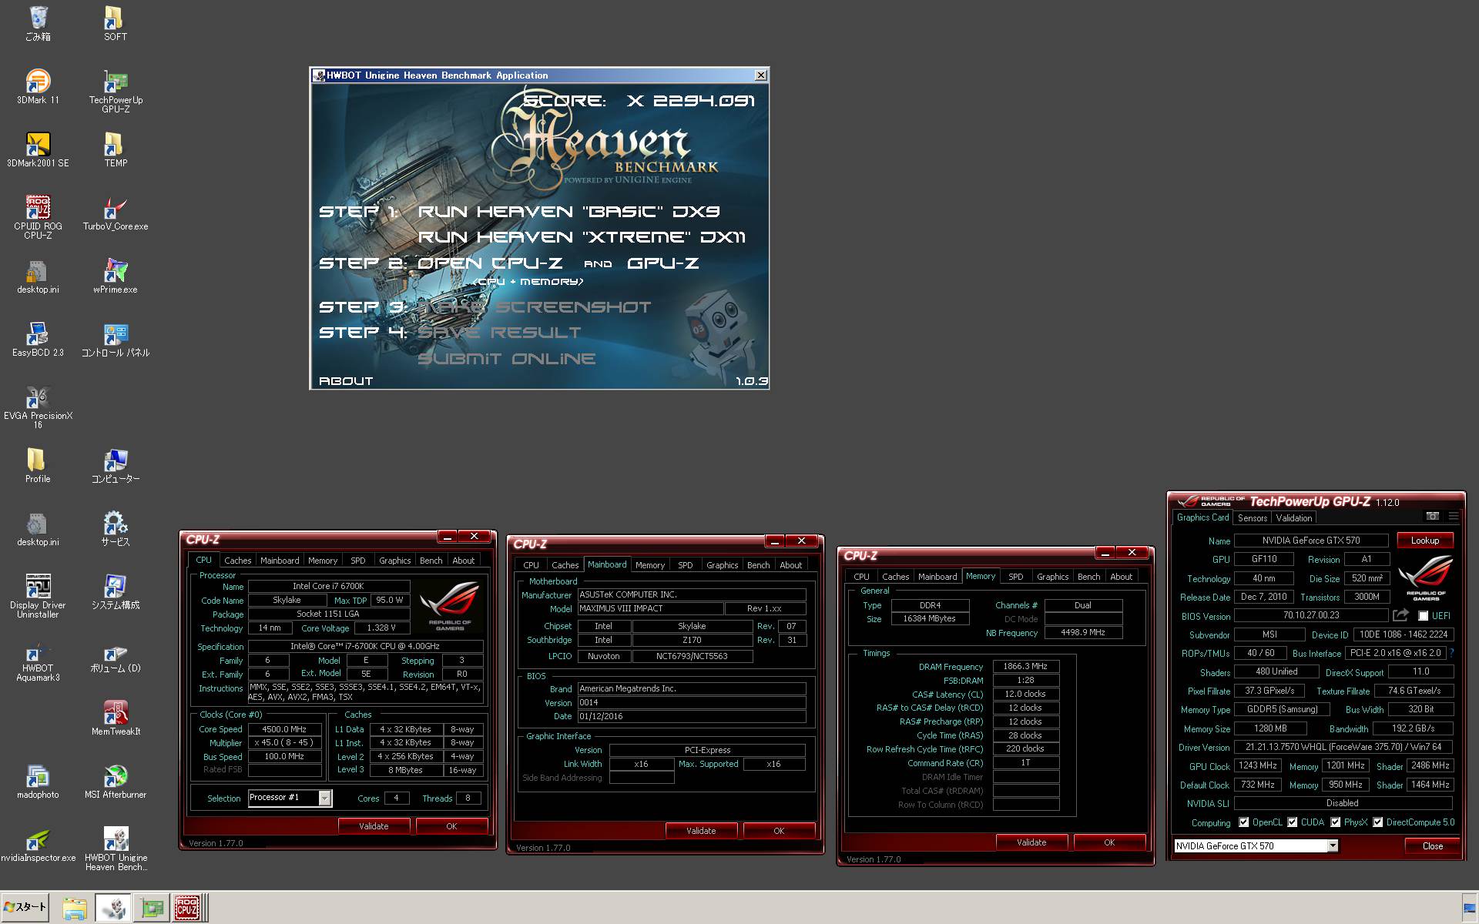Click Validate in the Memory CPU-Z window
The width and height of the screenshot is (1479, 924).
pos(1031,842)
